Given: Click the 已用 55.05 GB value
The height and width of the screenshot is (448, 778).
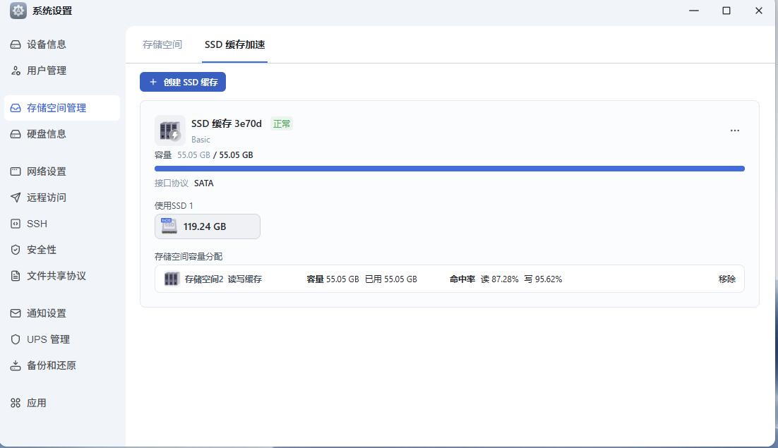Looking at the screenshot, I should [391, 279].
